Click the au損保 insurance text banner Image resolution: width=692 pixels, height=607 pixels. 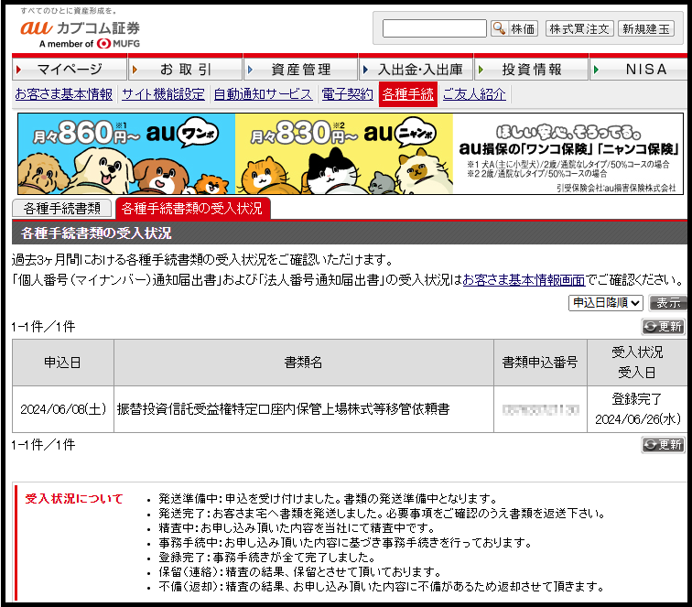[568, 154]
